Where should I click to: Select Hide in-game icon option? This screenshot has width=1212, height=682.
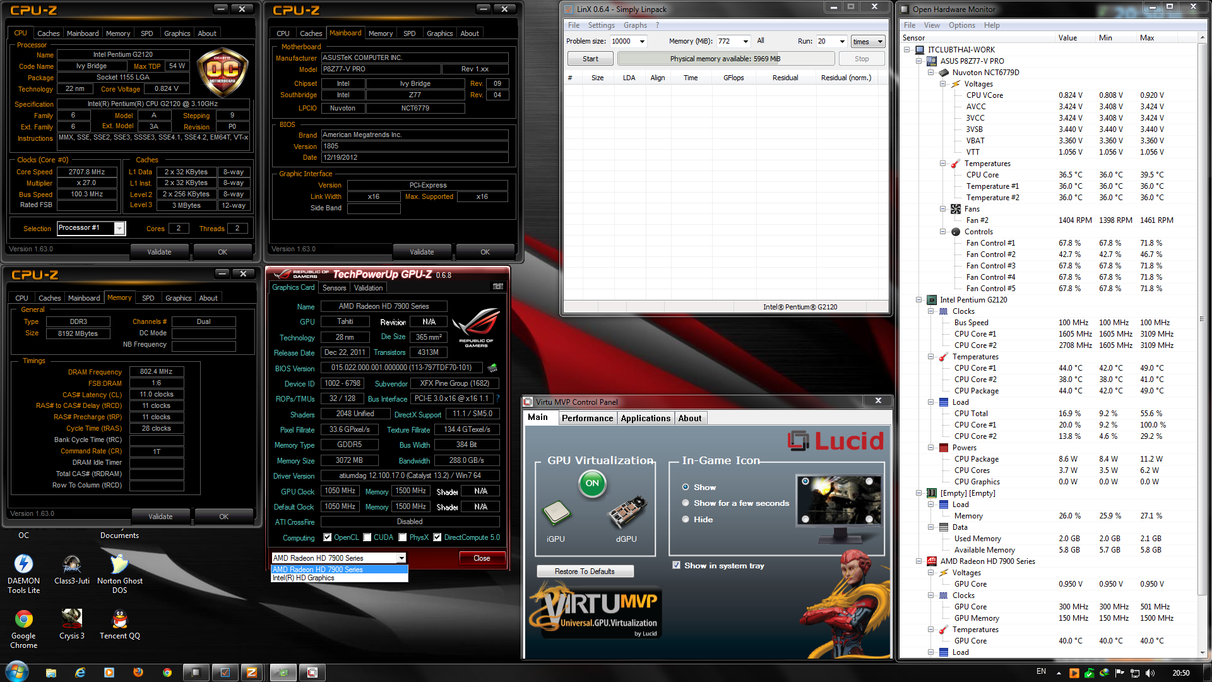(x=686, y=519)
